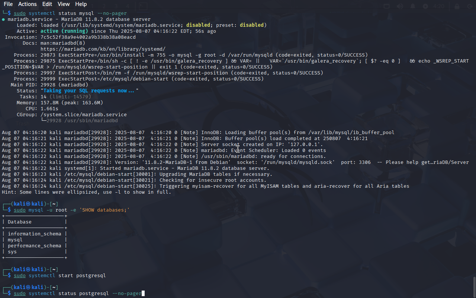The height and width of the screenshot is (298, 476).
Task: Click 'mariadb.service - MariaDB 11.8.2 database server' header
Action: pyautogui.click(x=79, y=19)
